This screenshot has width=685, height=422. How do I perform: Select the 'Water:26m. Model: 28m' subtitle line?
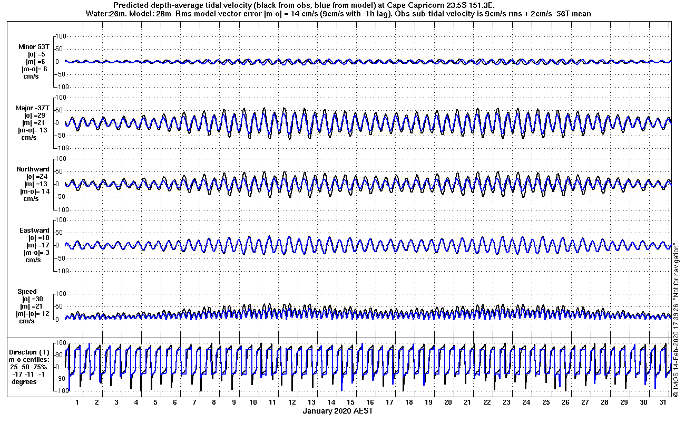[338, 13]
